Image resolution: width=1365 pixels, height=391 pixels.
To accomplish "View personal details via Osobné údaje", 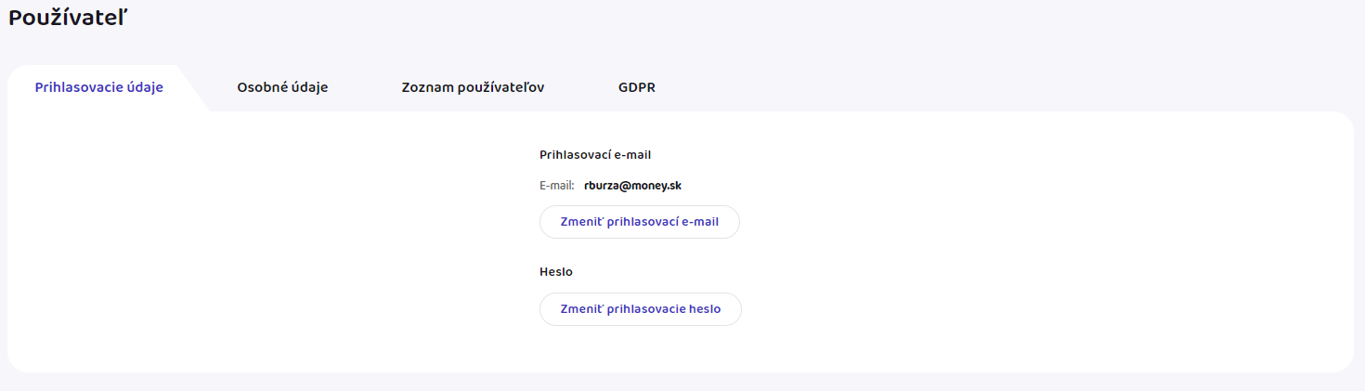I will tap(282, 87).
